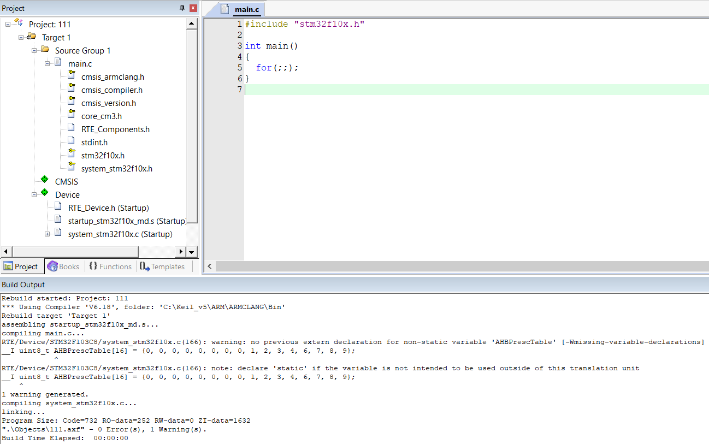
Task: Click the Project 111 root icon
Action: (x=19, y=23)
